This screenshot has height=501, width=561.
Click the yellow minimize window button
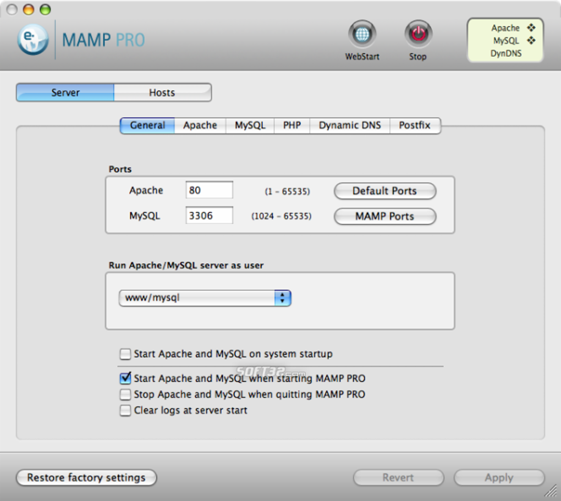[29, 10]
